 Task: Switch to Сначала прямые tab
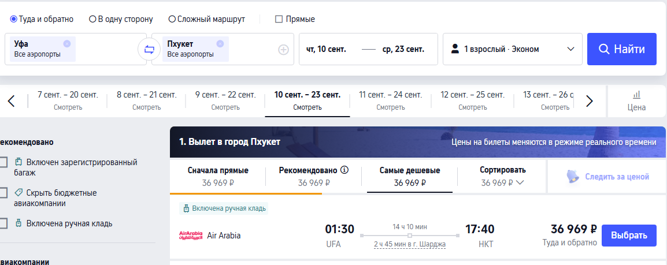218,176
